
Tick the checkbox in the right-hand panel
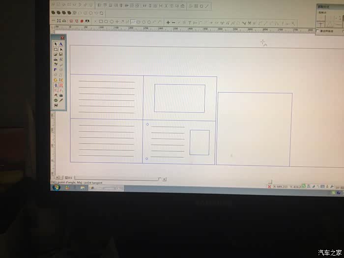point(317,31)
